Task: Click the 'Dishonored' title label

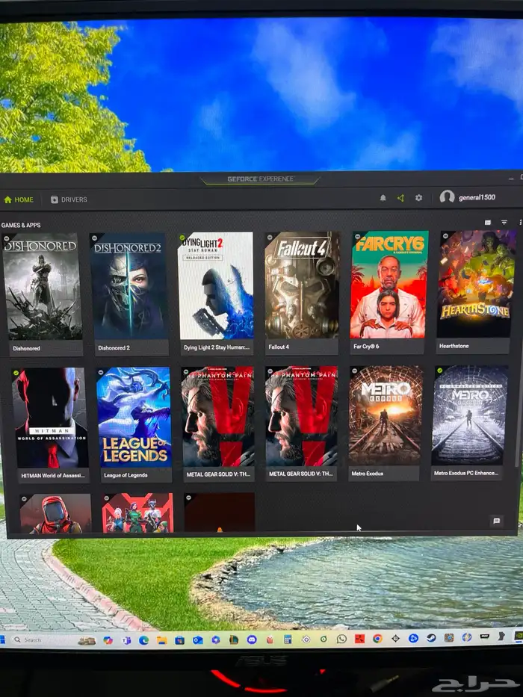Action: click(26, 348)
